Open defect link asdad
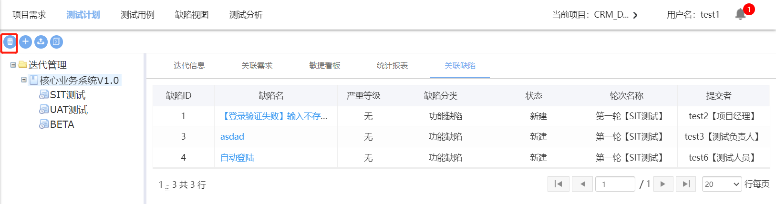 coord(232,137)
